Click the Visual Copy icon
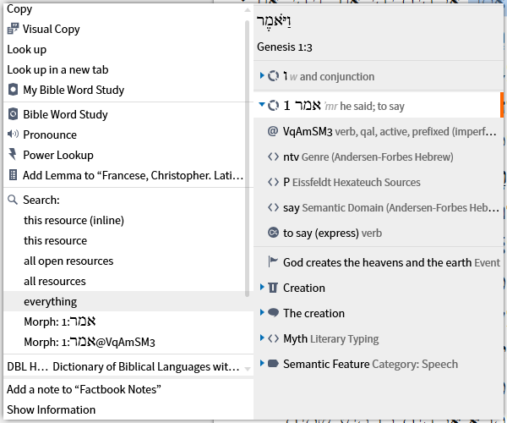The width and height of the screenshot is (507, 423). (x=13, y=29)
